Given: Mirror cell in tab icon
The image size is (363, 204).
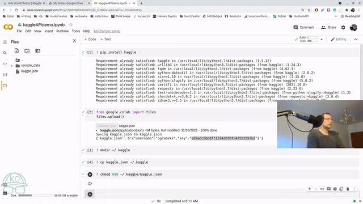Looking at the screenshot, I should click(341, 189).
